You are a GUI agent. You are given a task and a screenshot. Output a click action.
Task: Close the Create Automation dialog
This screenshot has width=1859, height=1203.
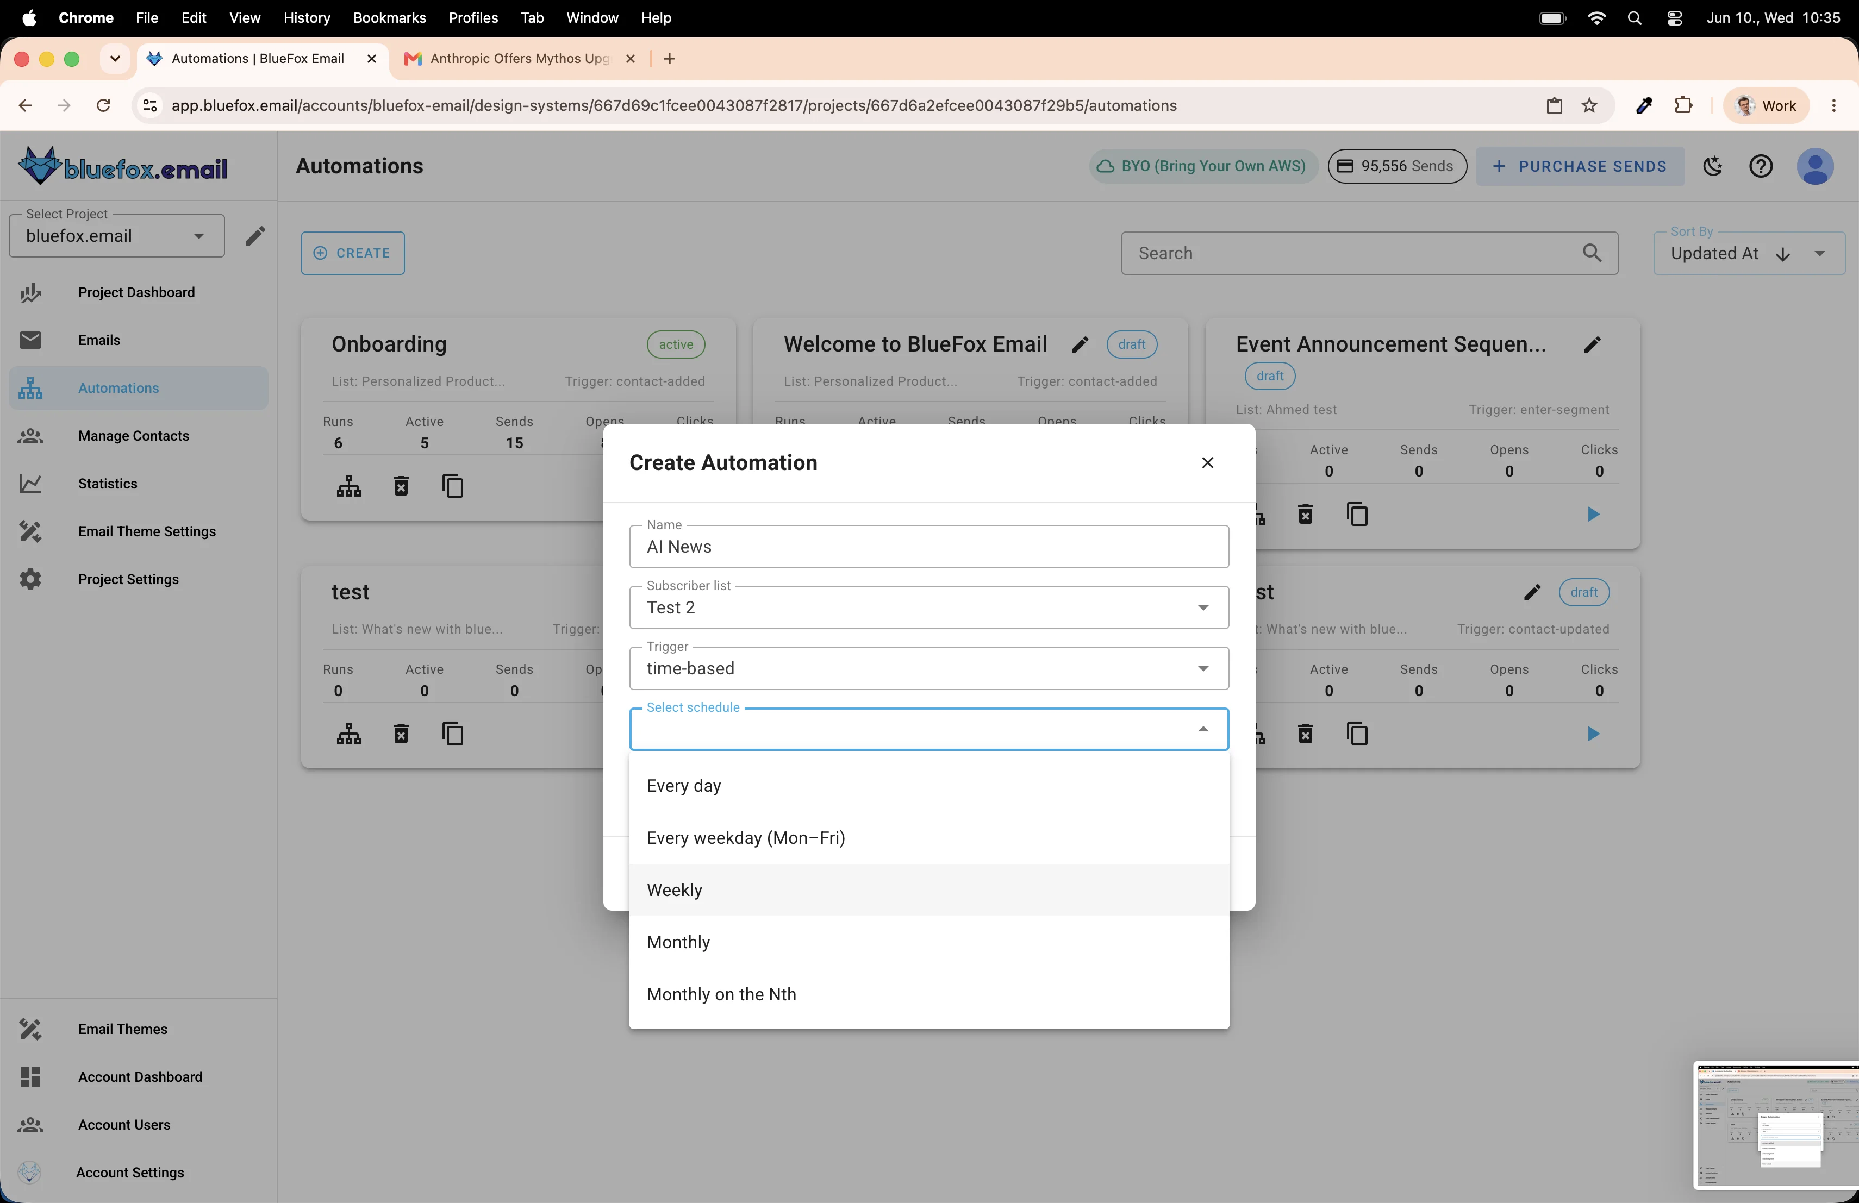(1207, 463)
